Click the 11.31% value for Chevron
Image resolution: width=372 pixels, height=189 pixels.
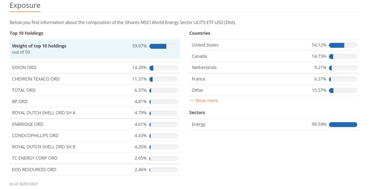point(139,79)
